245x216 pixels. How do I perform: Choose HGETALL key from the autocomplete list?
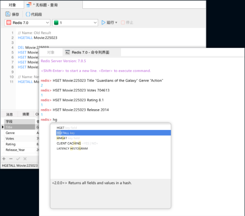pos(113,133)
